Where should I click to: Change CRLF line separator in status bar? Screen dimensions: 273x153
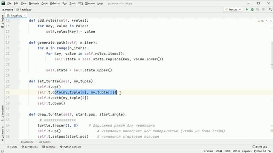227,151
